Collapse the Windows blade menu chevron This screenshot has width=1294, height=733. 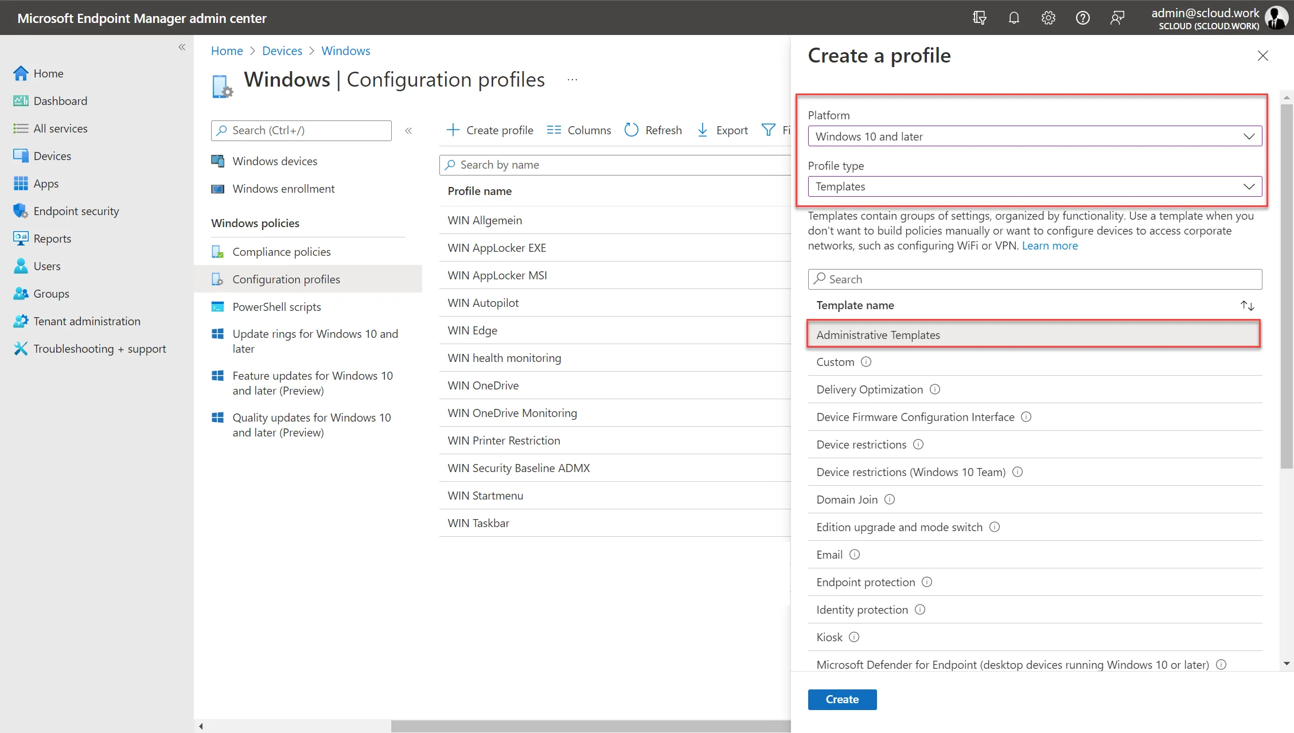[x=408, y=131]
